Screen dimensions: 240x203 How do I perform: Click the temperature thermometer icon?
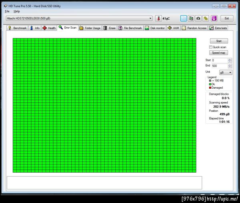click(x=158, y=18)
